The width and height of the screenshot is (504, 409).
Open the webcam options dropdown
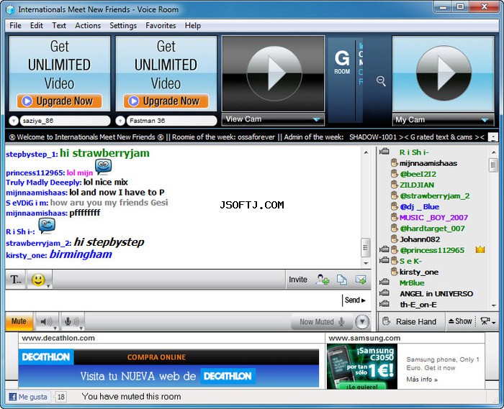click(487, 321)
